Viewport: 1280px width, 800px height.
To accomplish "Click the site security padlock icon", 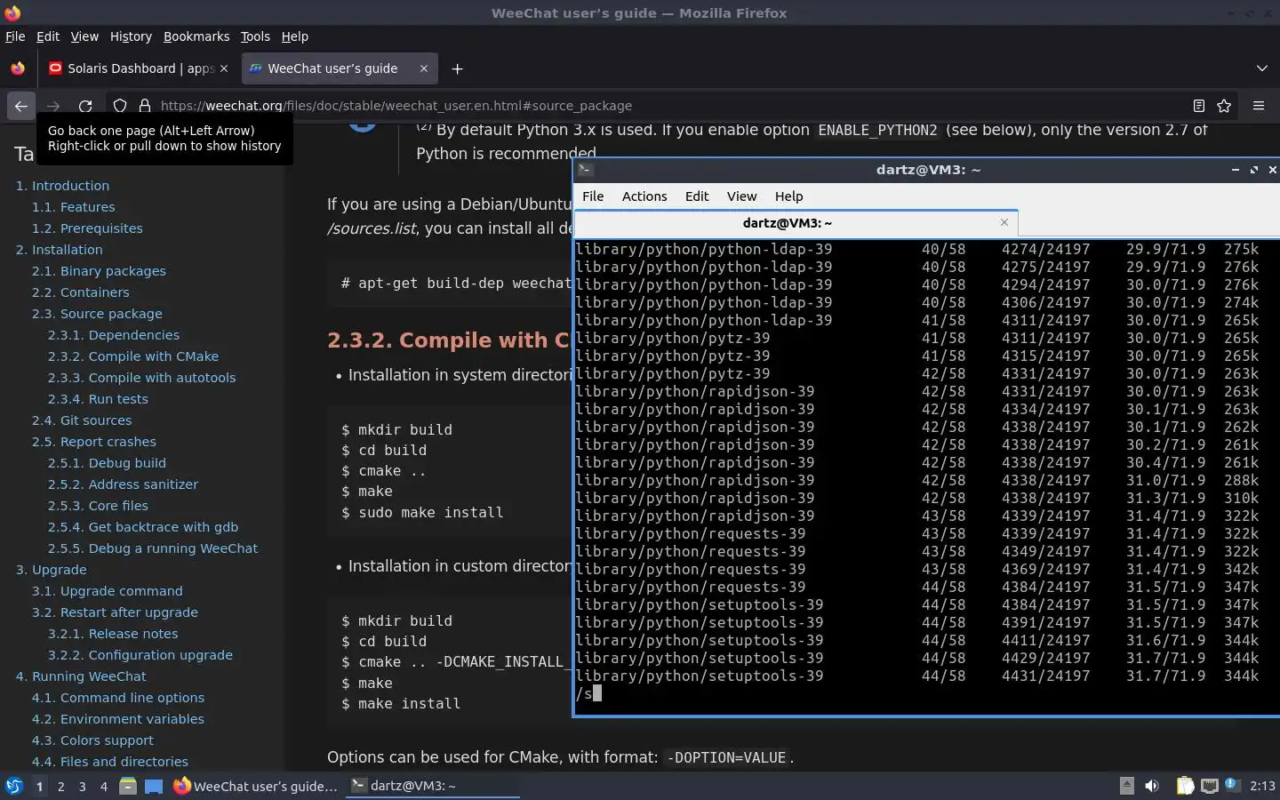I will pos(145,106).
